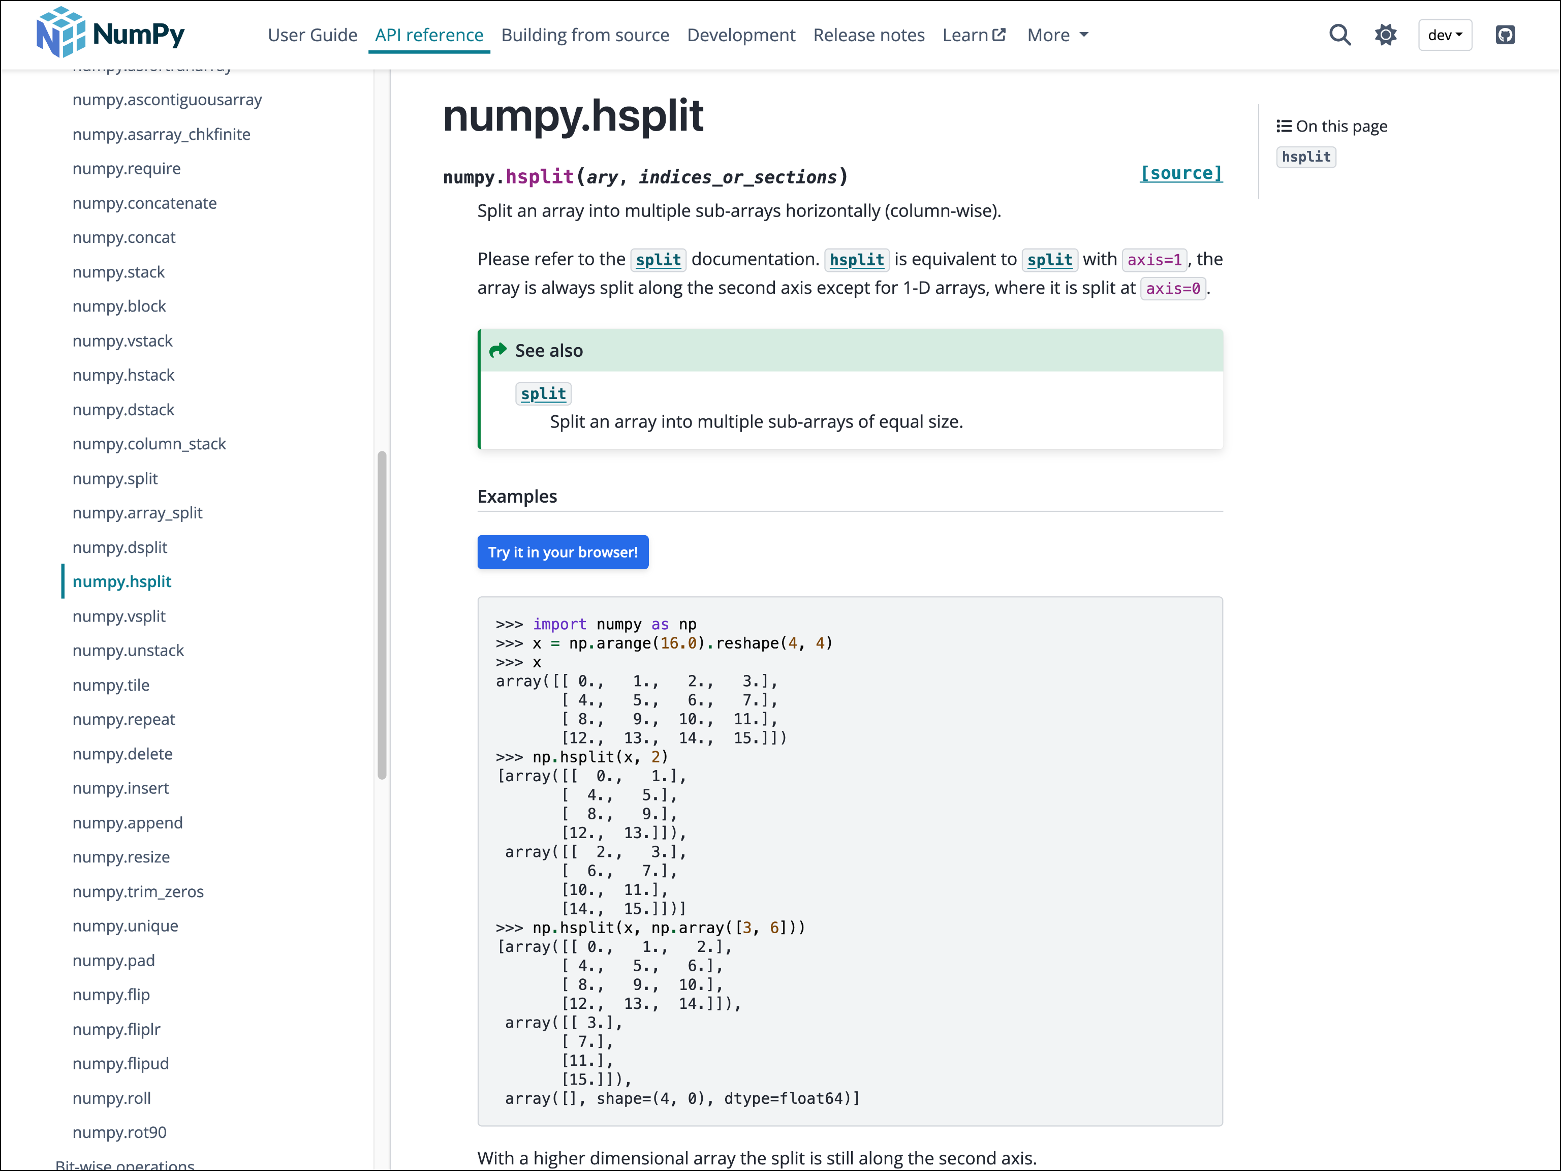Open the Development tab
1561x1171 pixels.
pos(741,35)
